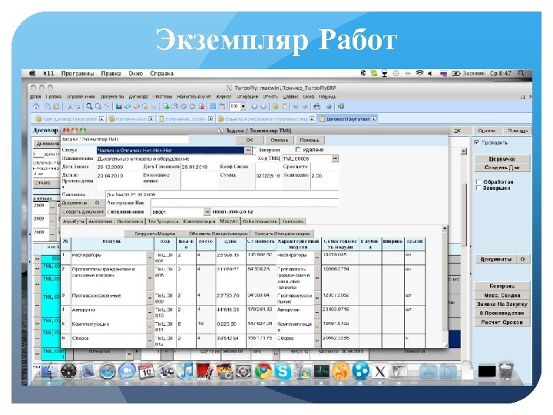Image resolution: width=553 pixels, height=415 pixels.
Task: Toggle the Завершен checkbox beside status field
Action: (x=255, y=150)
